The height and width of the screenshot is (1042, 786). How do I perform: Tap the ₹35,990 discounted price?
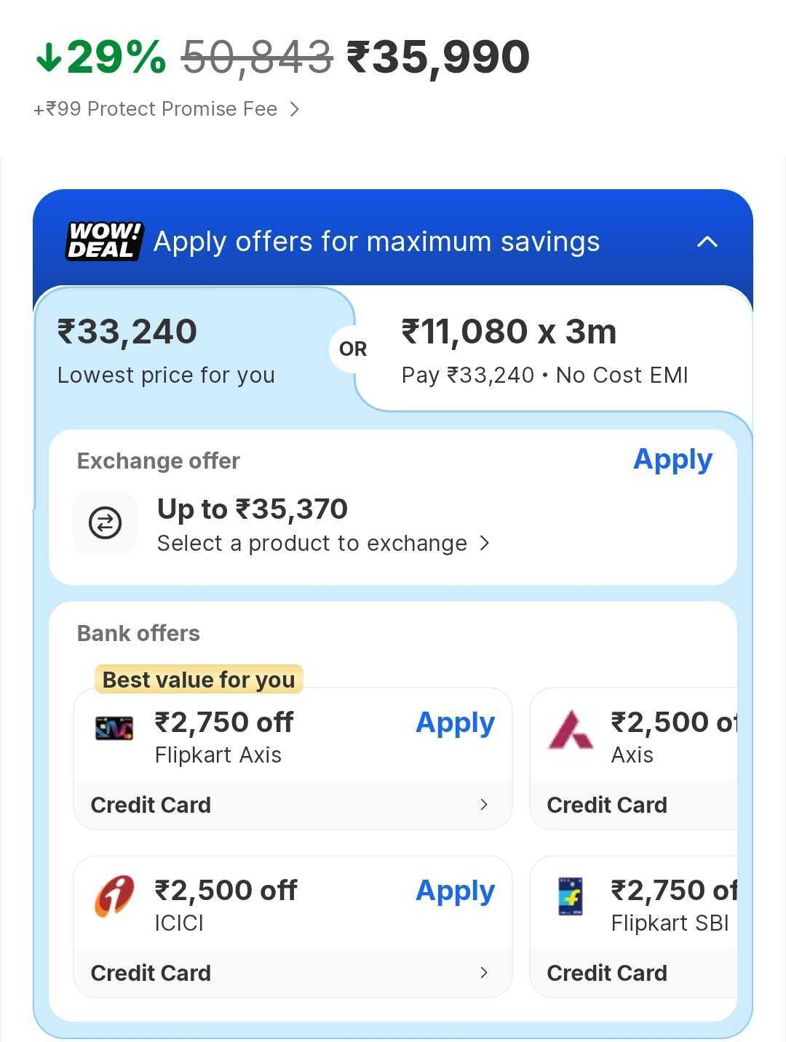click(438, 57)
